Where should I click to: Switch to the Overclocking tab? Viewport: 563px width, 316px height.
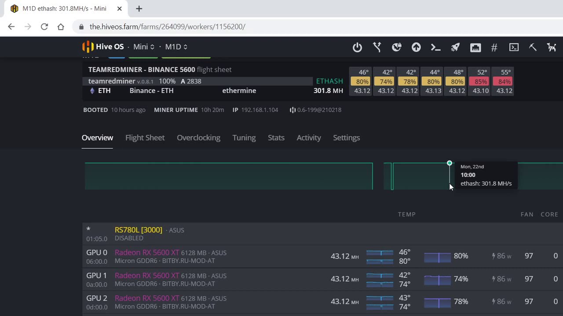(x=198, y=138)
